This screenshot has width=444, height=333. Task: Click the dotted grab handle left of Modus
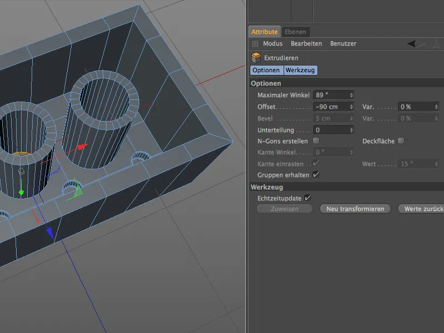[x=255, y=43]
